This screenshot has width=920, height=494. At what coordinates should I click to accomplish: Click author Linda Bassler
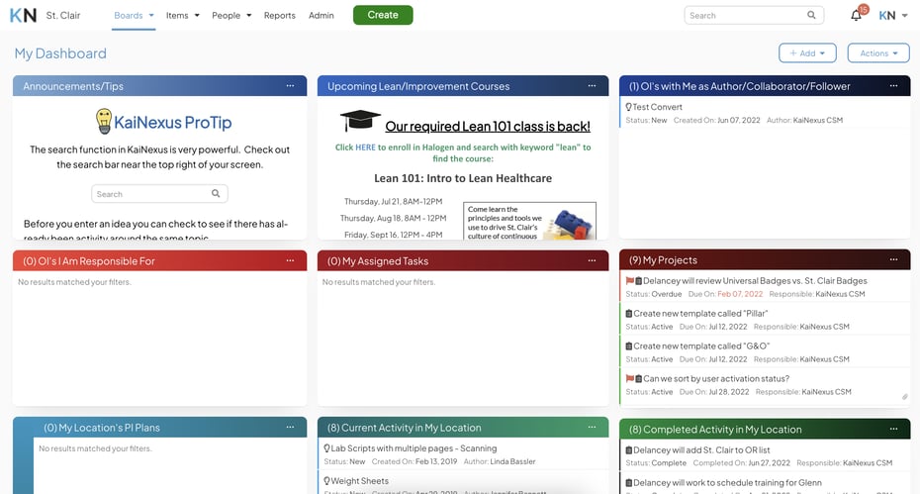[x=512, y=461]
